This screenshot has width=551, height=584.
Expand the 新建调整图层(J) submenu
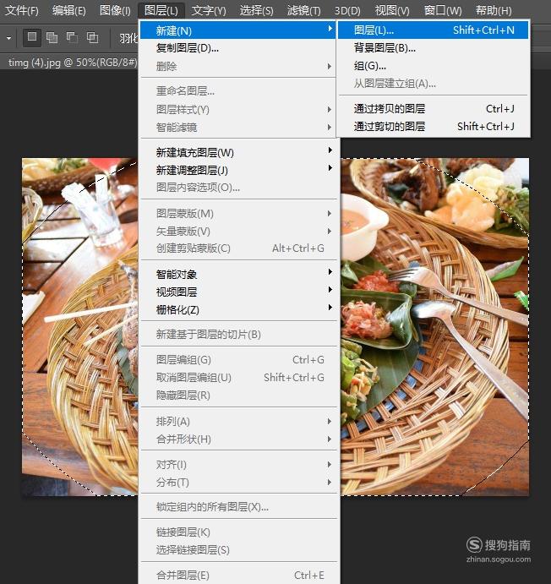[238, 170]
